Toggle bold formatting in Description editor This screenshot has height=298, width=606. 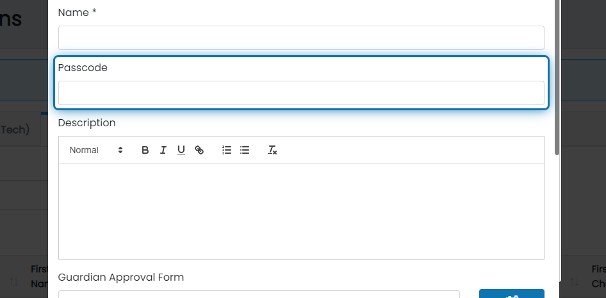[x=145, y=150]
